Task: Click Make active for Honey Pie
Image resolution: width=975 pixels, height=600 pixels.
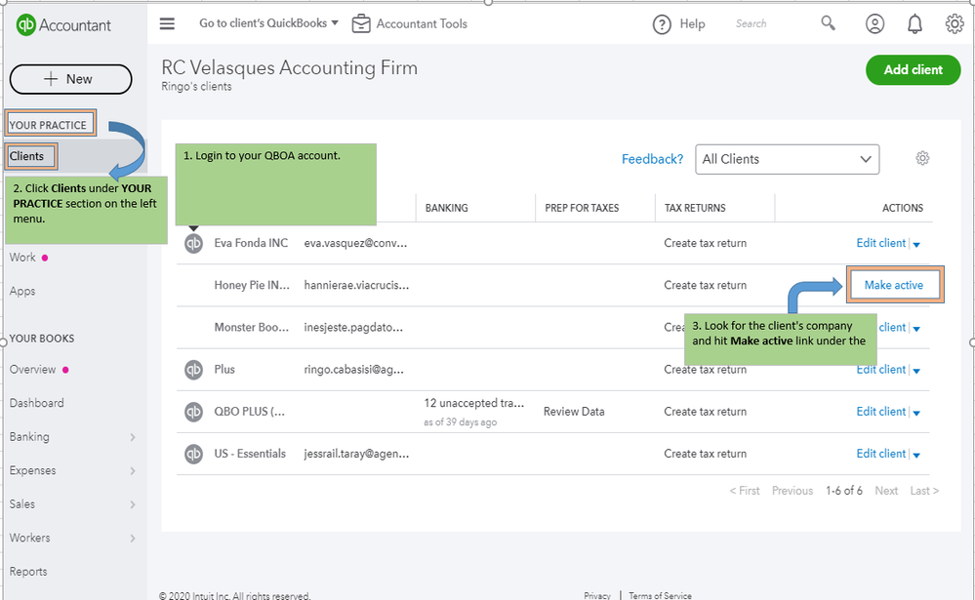Action: point(893,285)
